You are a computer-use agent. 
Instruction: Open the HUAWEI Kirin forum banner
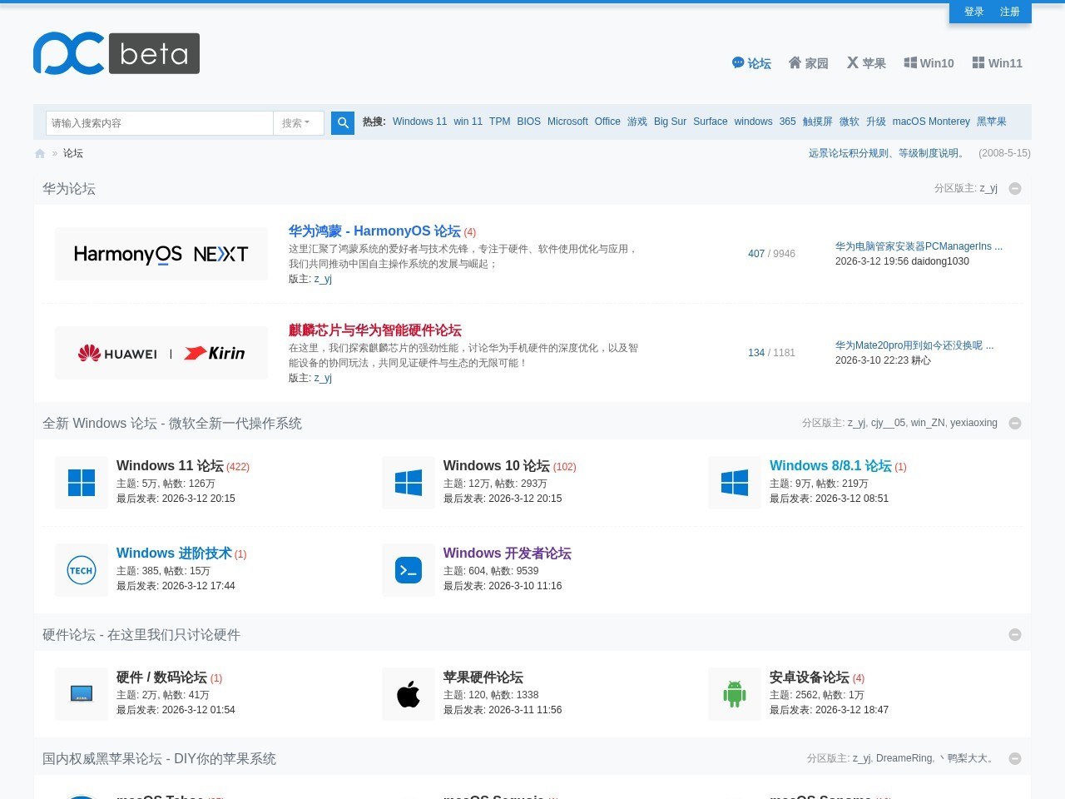tap(161, 353)
